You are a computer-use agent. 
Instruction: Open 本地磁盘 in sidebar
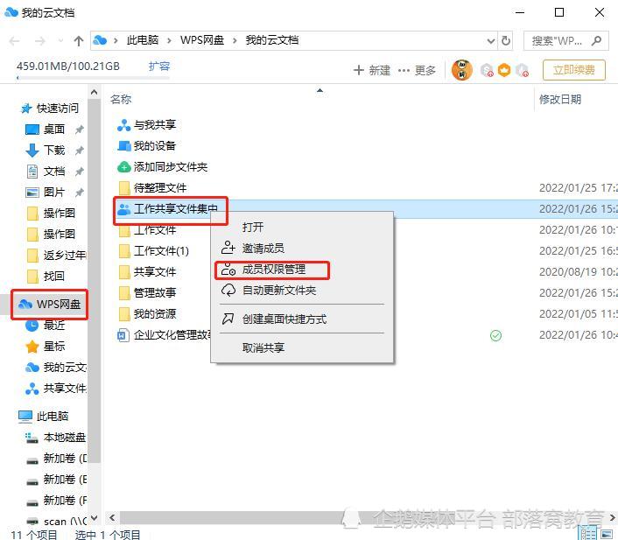pos(56,438)
